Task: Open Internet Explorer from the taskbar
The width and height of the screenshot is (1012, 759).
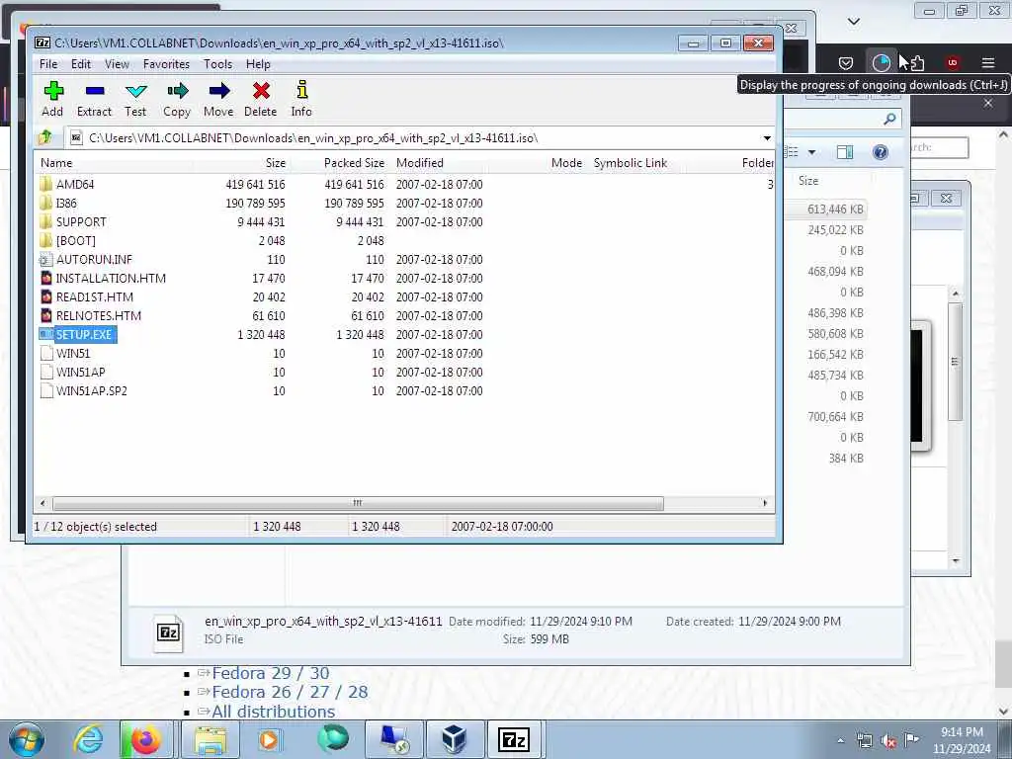Action: (88, 739)
